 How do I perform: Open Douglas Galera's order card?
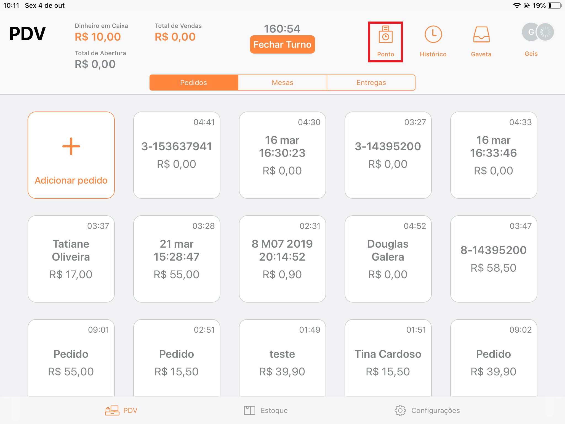(388, 259)
